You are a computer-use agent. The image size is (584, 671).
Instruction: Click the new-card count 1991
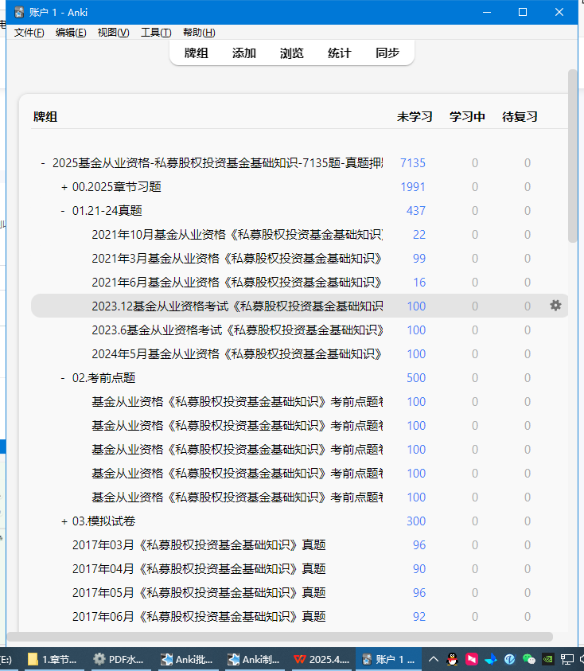(412, 187)
